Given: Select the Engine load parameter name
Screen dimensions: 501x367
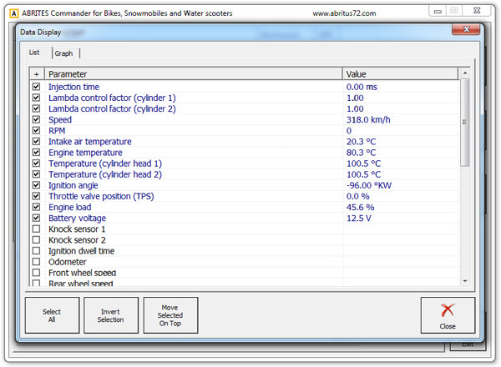Looking at the screenshot, I should [x=70, y=208].
